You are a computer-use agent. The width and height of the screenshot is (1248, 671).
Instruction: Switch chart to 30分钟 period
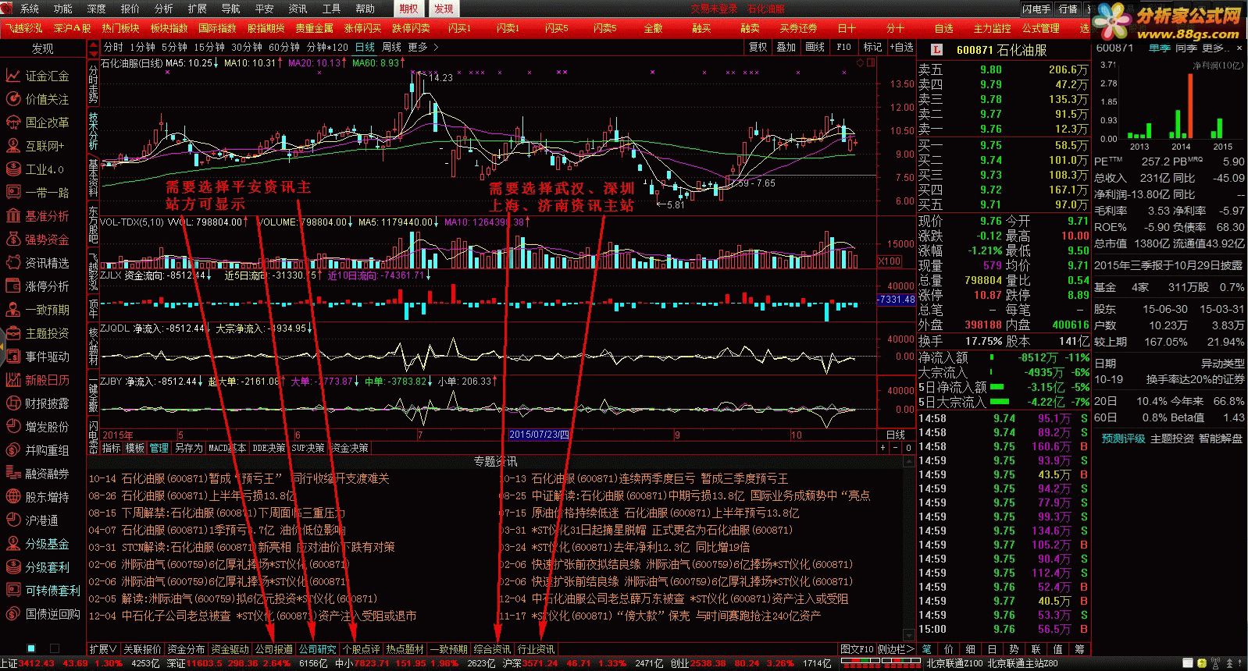[247, 48]
